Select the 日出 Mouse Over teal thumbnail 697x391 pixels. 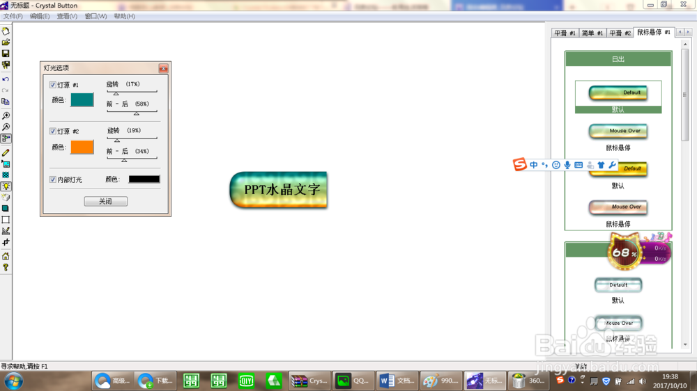[618, 131]
